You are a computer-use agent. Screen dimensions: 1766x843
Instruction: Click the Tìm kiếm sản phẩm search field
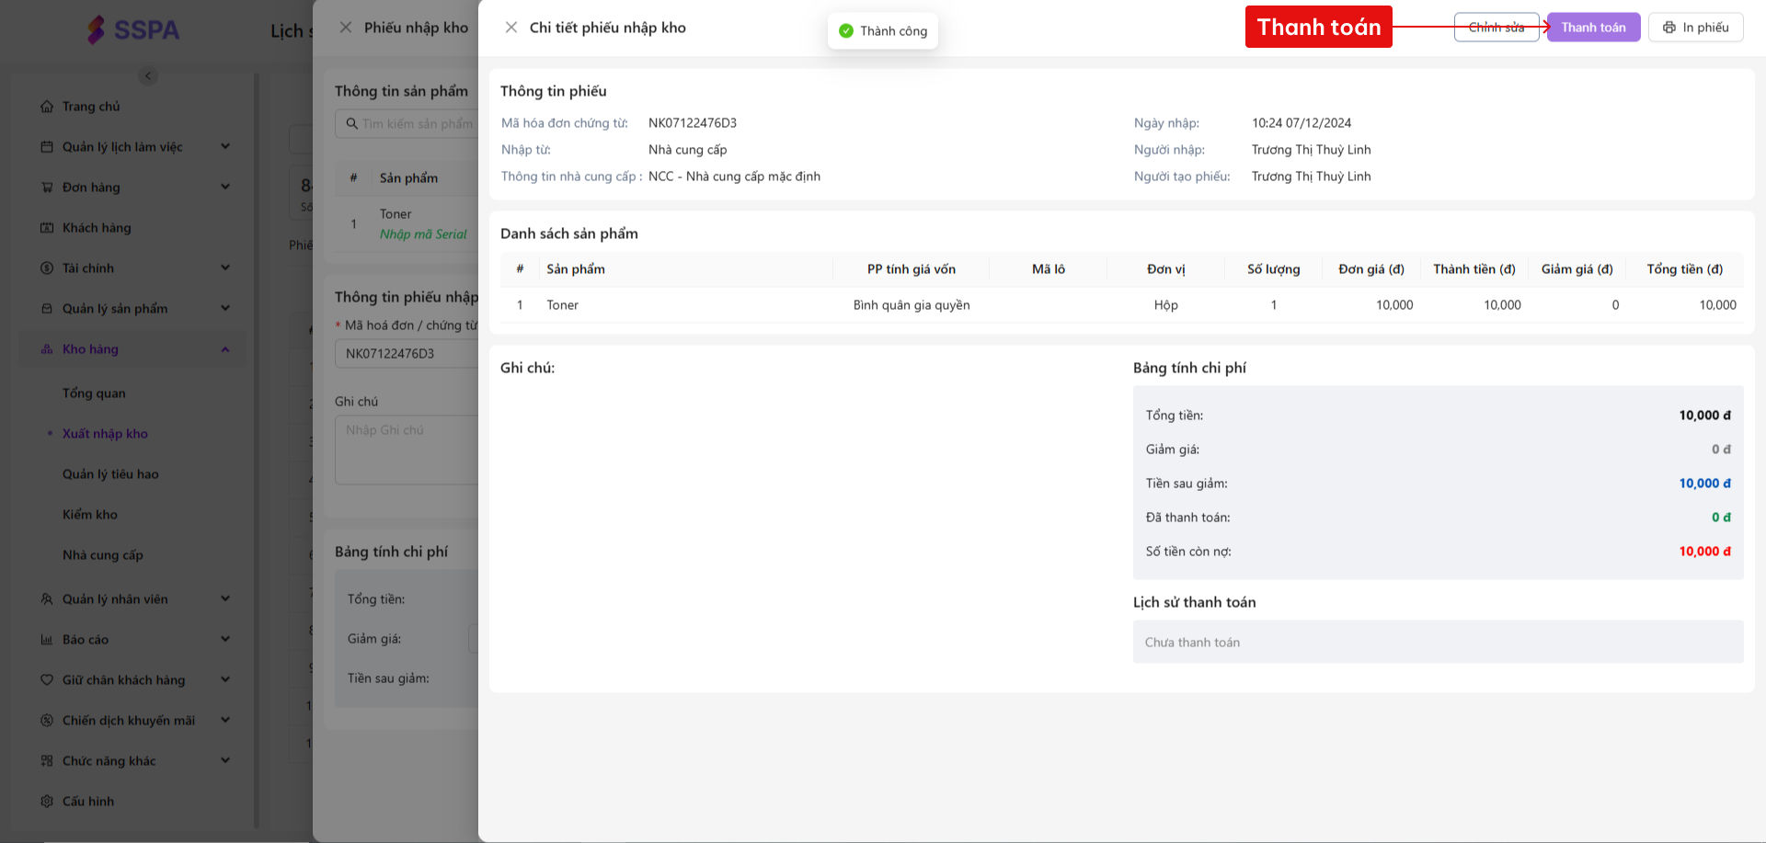pos(407,123)
